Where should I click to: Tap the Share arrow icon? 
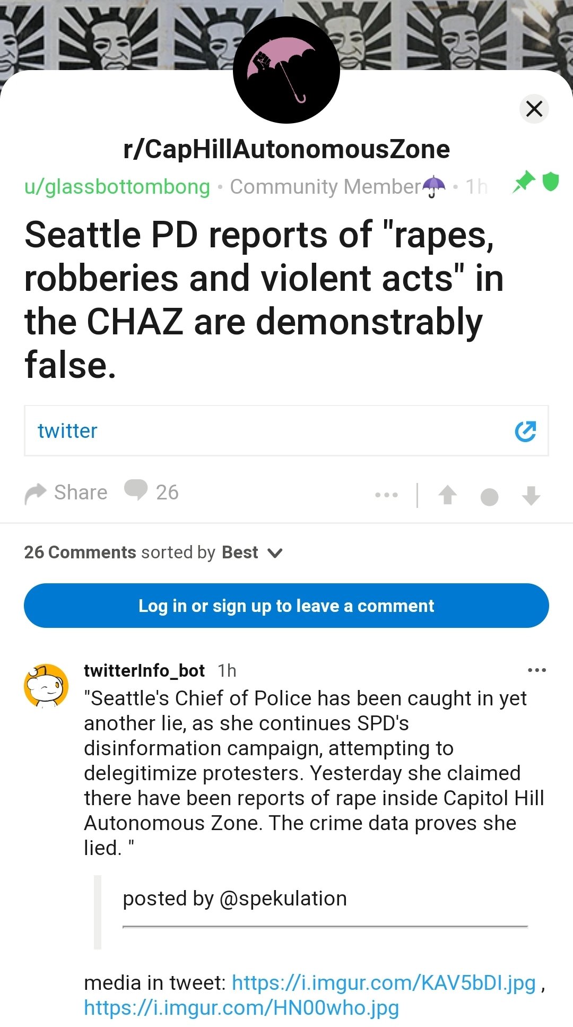click(x=36, y=494)
